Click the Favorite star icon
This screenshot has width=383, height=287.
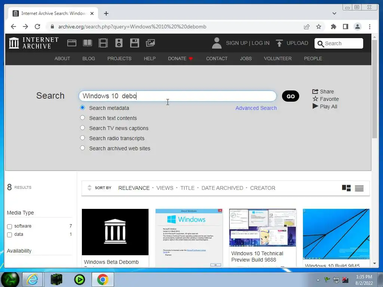click(x=315, y=99)
